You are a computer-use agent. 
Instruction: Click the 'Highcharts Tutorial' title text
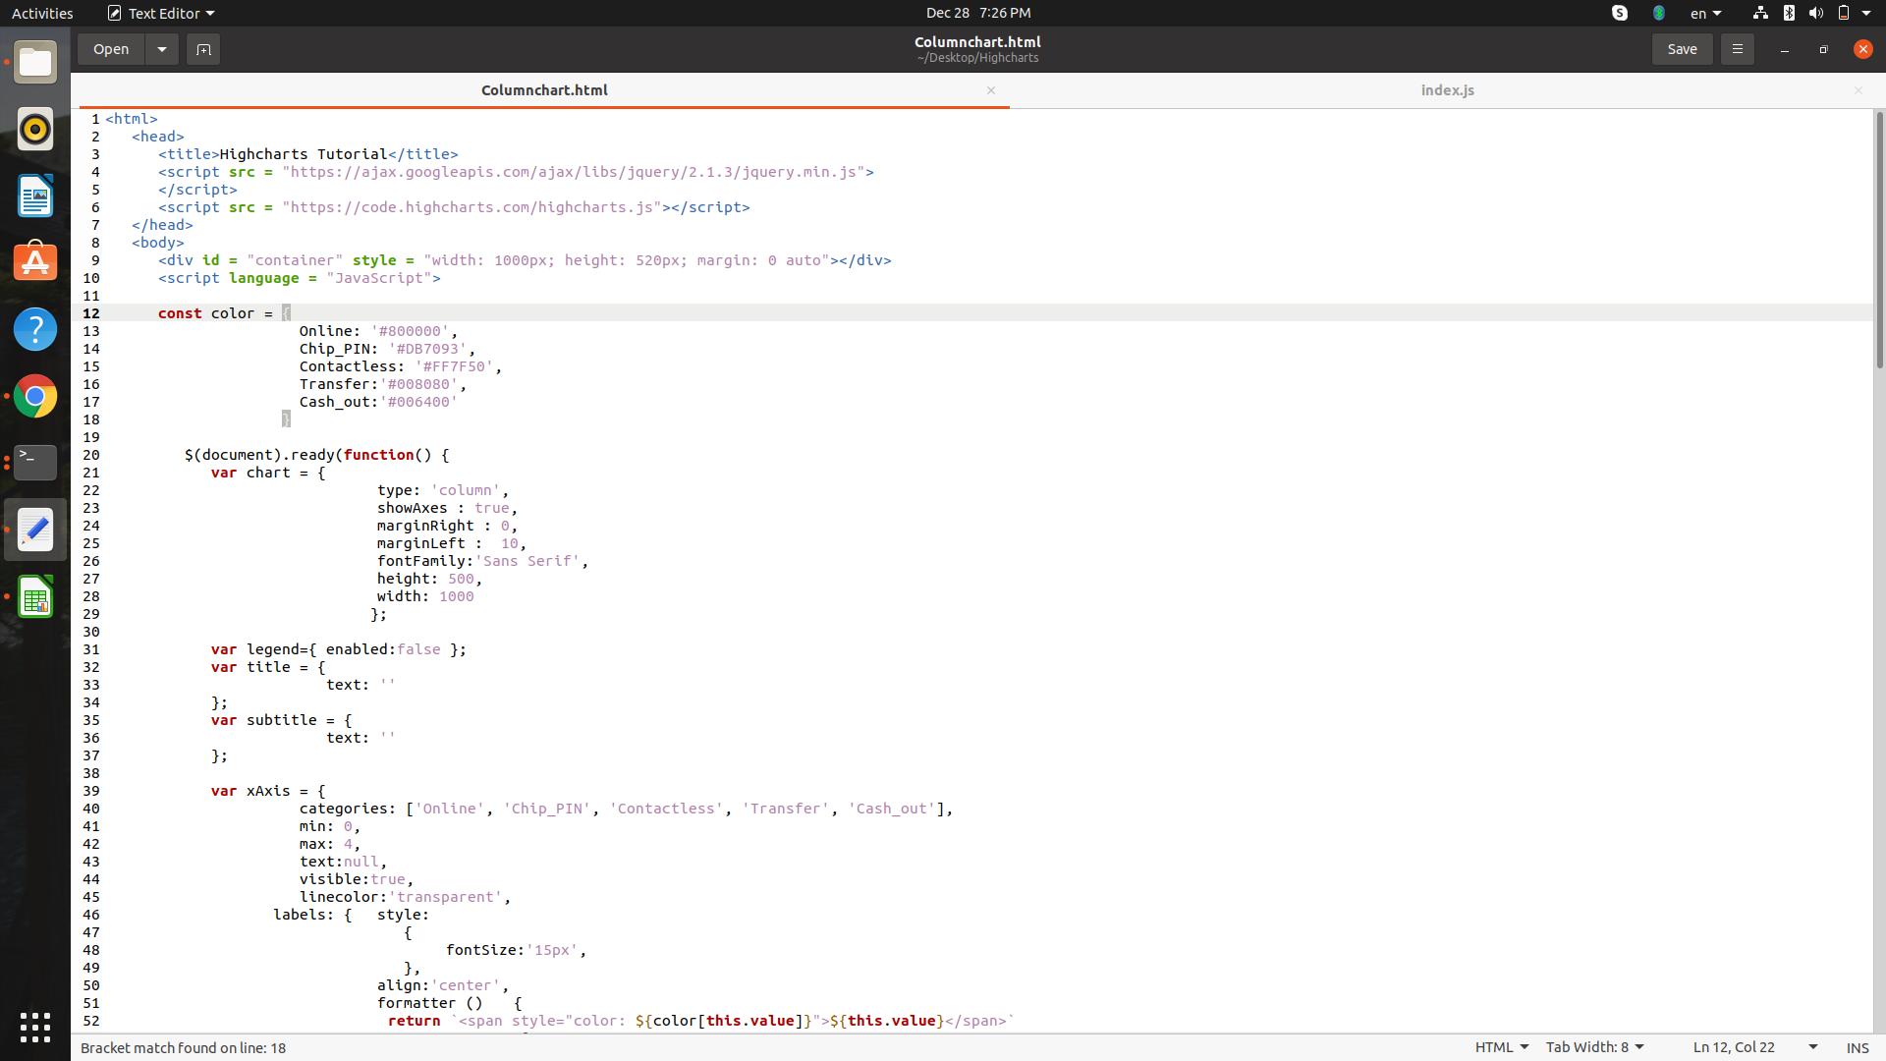click(304, 154)
